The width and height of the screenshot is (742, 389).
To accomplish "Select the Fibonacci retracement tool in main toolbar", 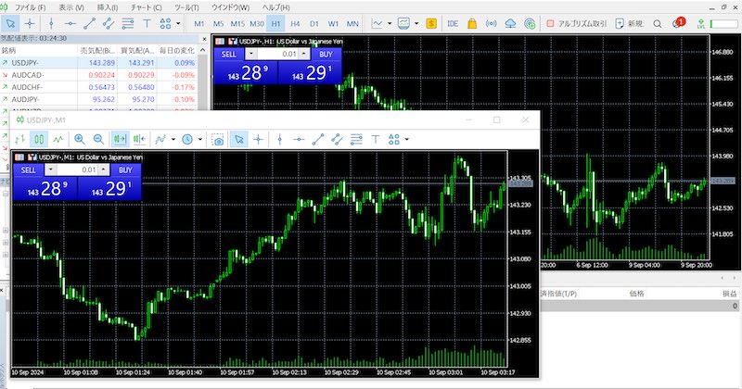I will point(128,23).
